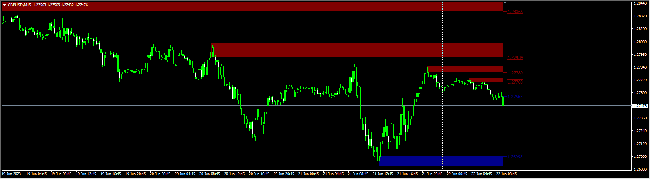This screenshot has height=179, width=650.
Task: Click the 19 Jun 08:45 time label
Action: (x=61, y=174)
